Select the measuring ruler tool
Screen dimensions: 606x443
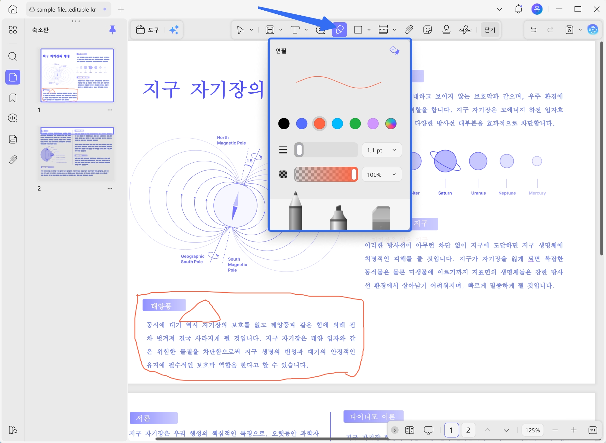pos(383,30)
